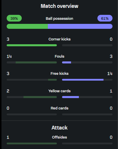
Task: Click the purple Free kicks bar
Action: 83,80
